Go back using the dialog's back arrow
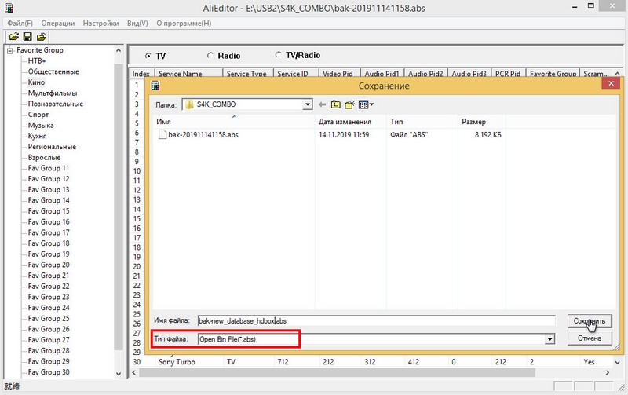 pyautogui.click(x=323, y=104)
